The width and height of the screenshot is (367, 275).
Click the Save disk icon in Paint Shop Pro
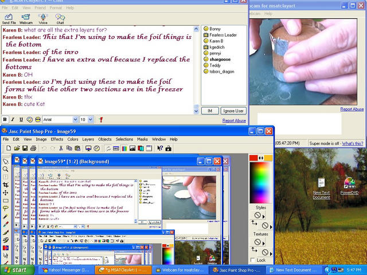point(25,148)
